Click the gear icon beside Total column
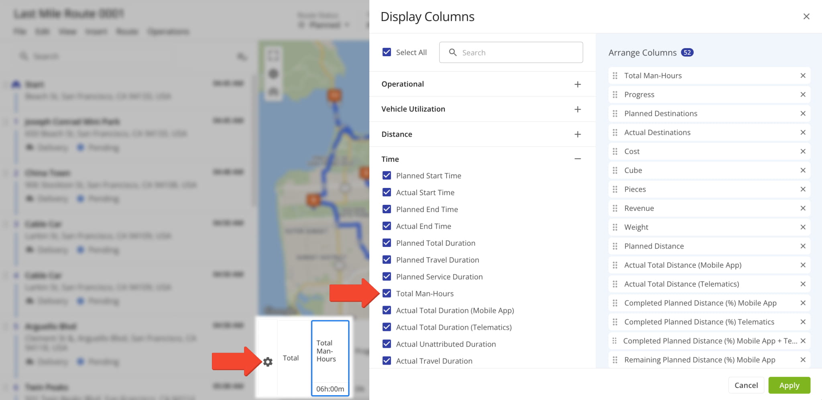822x400 pixels. coord(268,362)
